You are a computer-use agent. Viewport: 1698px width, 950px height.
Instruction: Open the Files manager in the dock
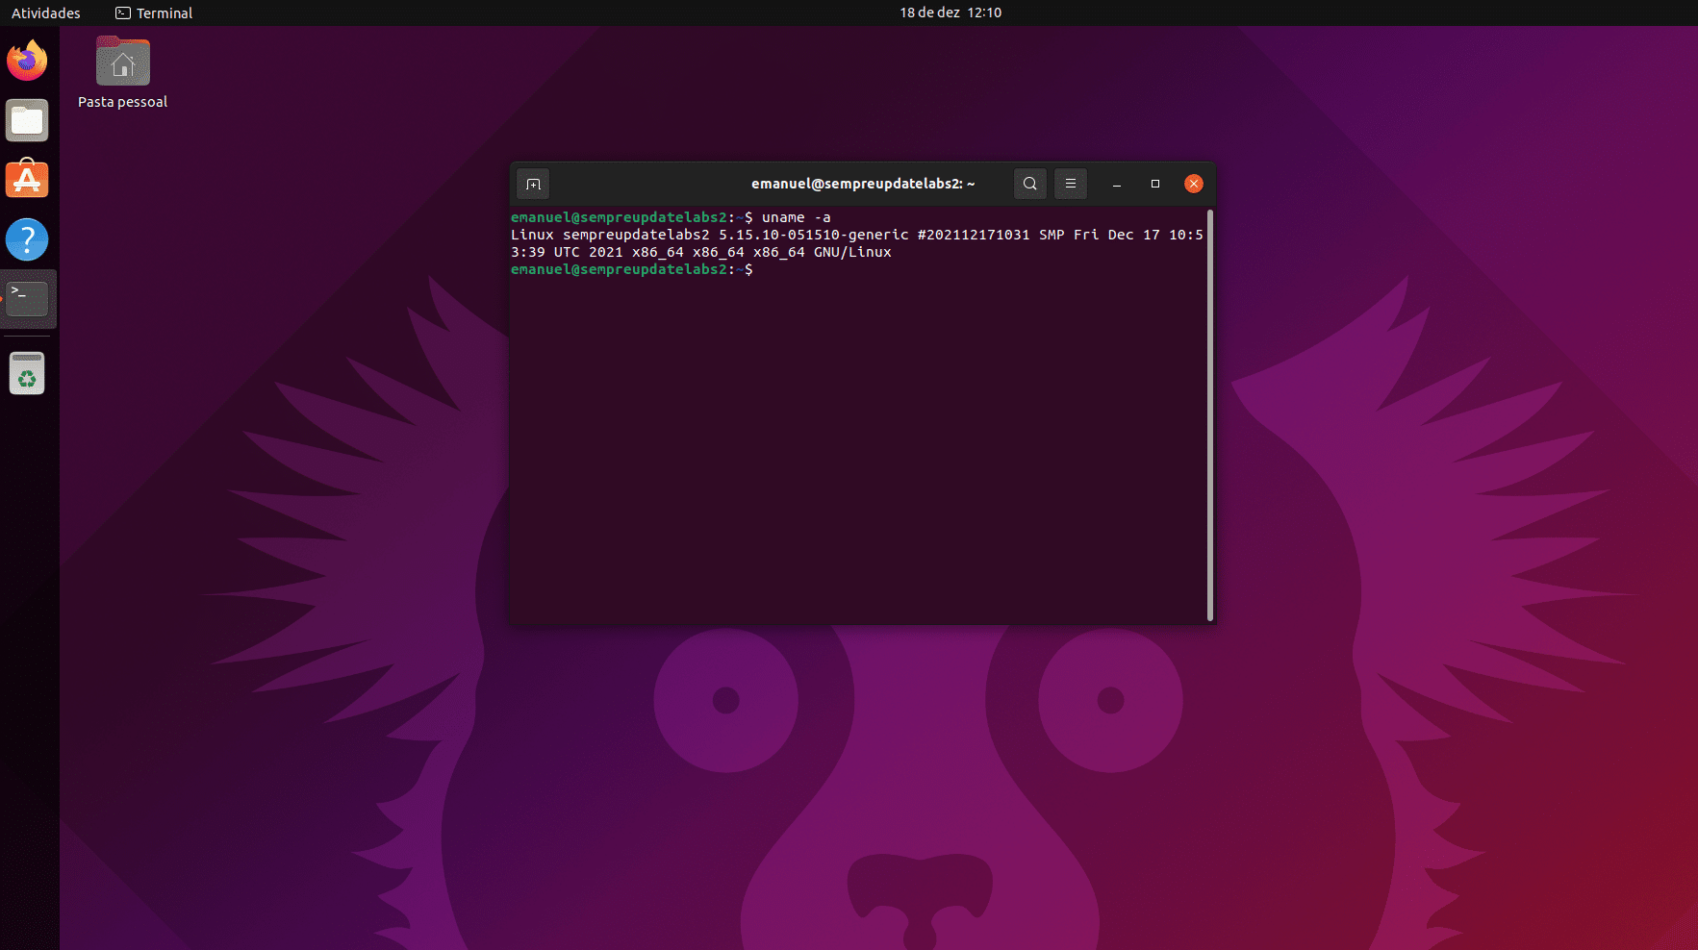tap(27, 120)
